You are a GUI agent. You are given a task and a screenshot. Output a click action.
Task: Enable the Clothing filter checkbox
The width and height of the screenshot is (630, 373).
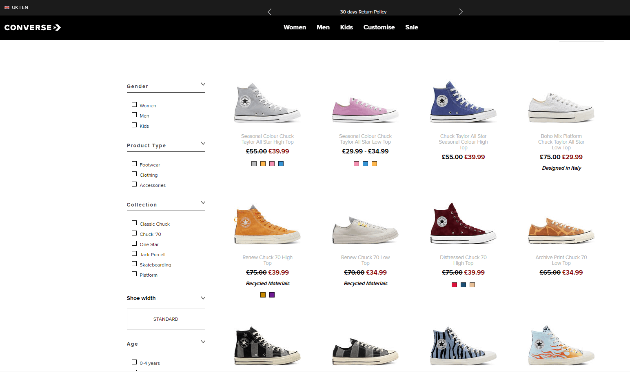coord(134,174)
